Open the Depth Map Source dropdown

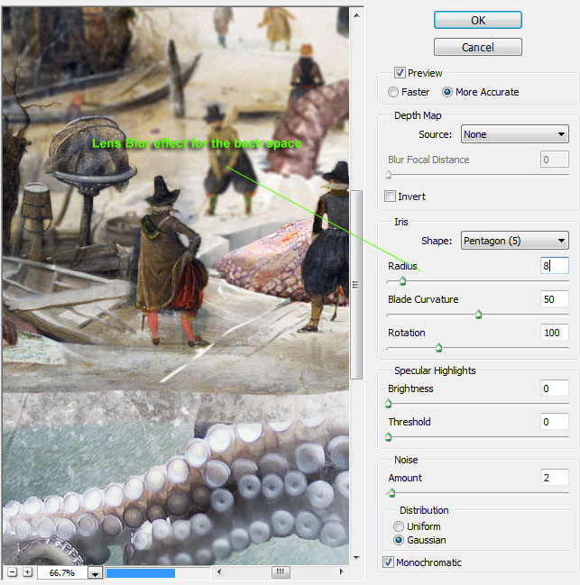point(515,134)
